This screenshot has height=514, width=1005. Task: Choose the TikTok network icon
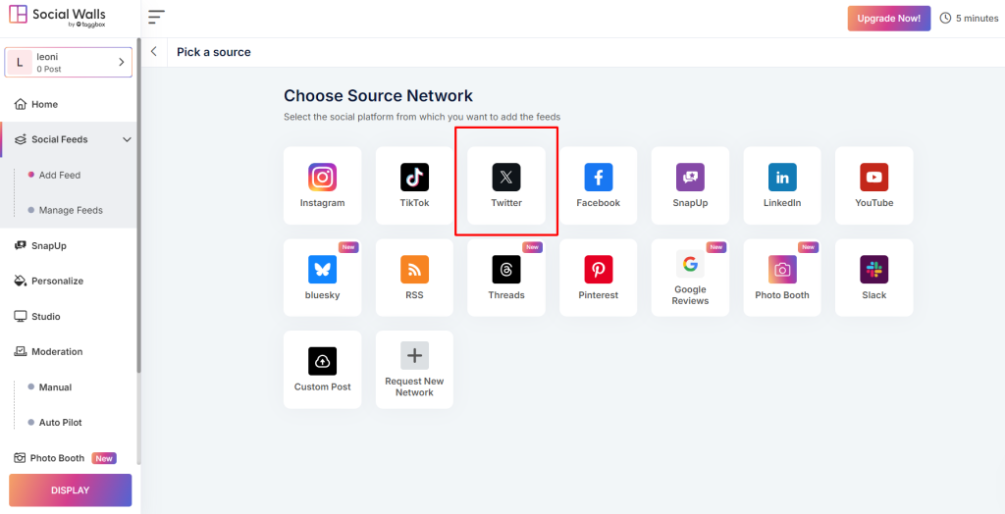tap(415, 177)
